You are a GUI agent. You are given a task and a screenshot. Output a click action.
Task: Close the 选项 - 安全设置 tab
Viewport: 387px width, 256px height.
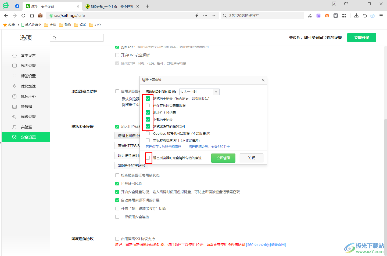[x=78, y=6]
